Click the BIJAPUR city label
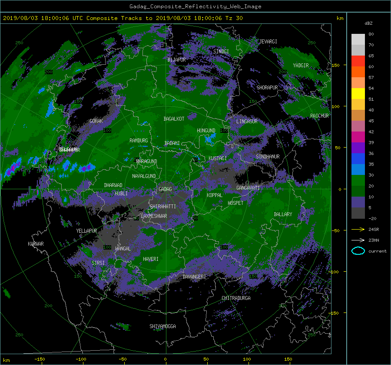This screenshot has width=391, height=365. pos(176,60)
